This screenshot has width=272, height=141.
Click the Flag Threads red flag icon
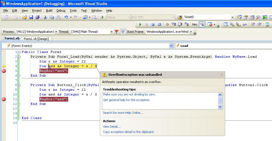tap(117, 32)
